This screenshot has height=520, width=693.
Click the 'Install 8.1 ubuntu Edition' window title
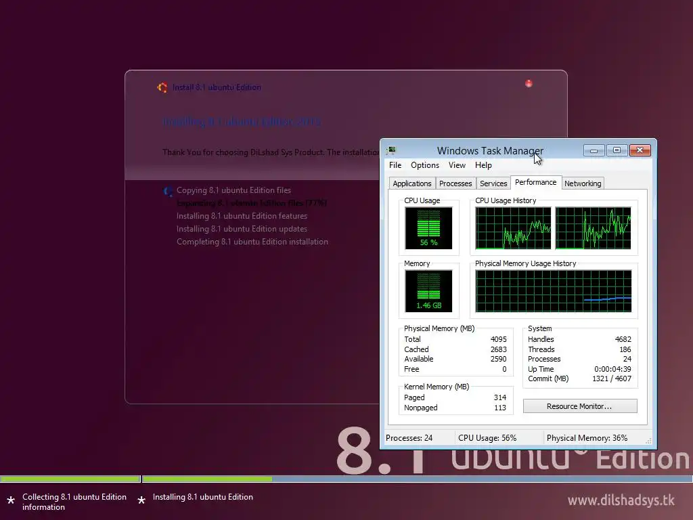217,87
